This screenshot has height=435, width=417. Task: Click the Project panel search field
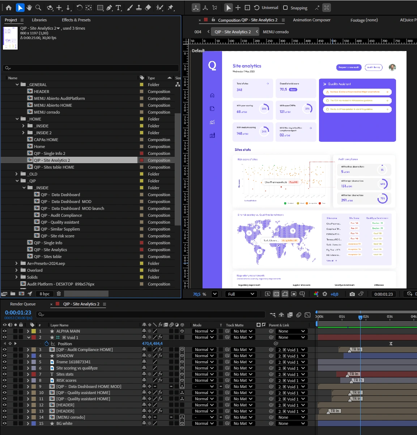coord(91,68)
